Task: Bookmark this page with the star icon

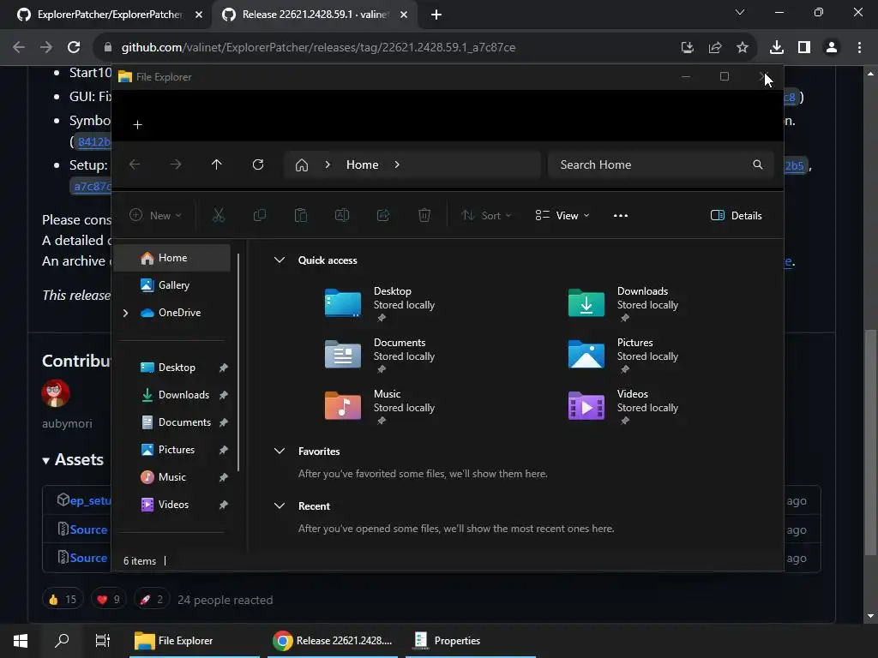Action: click(743, 48)
